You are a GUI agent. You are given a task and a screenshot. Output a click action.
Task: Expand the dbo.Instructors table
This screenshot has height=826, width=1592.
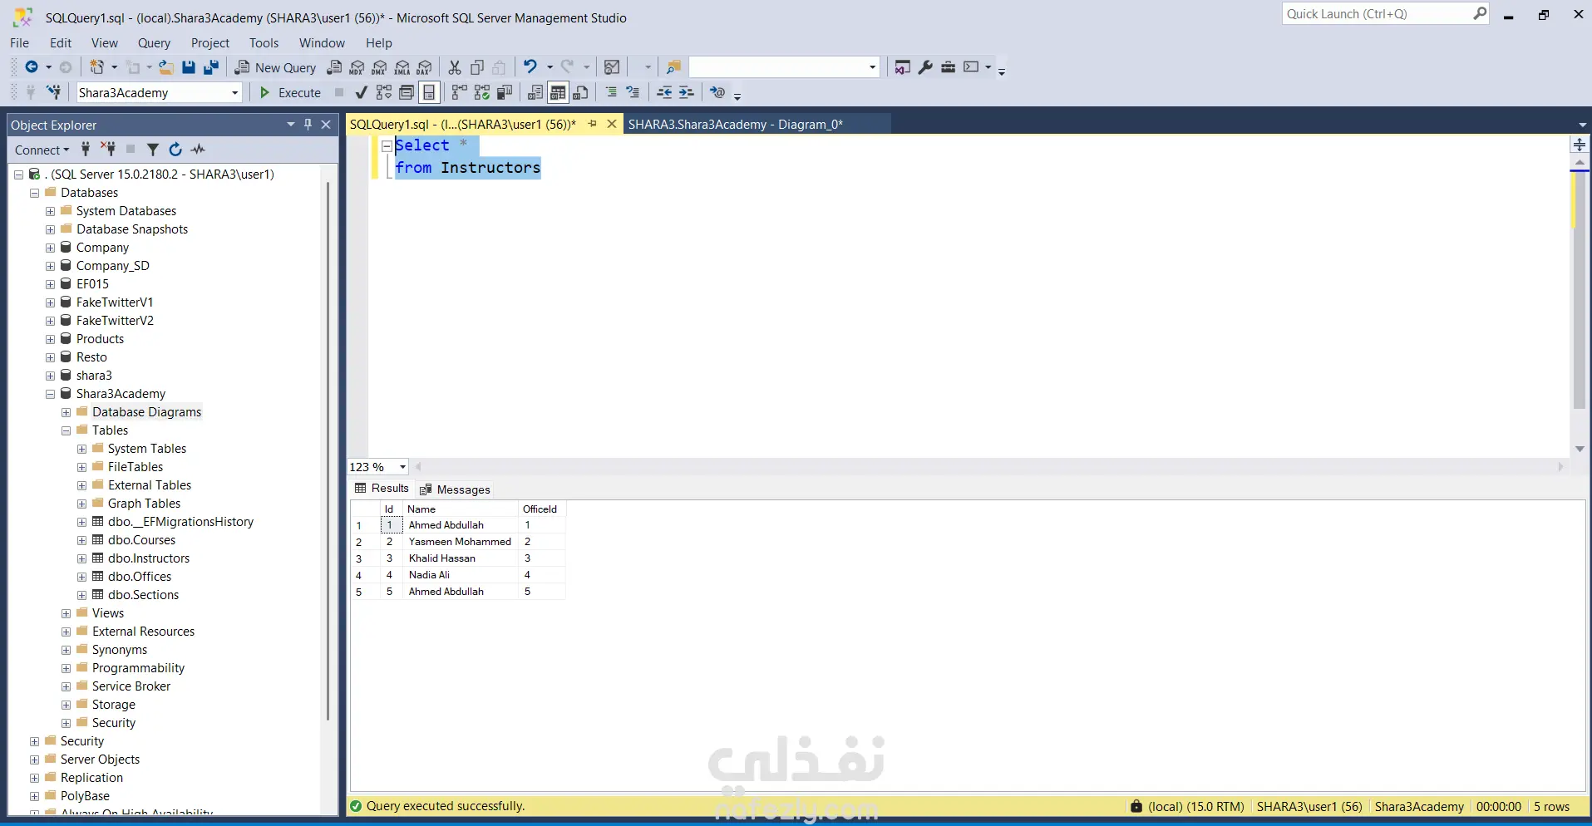82,558
